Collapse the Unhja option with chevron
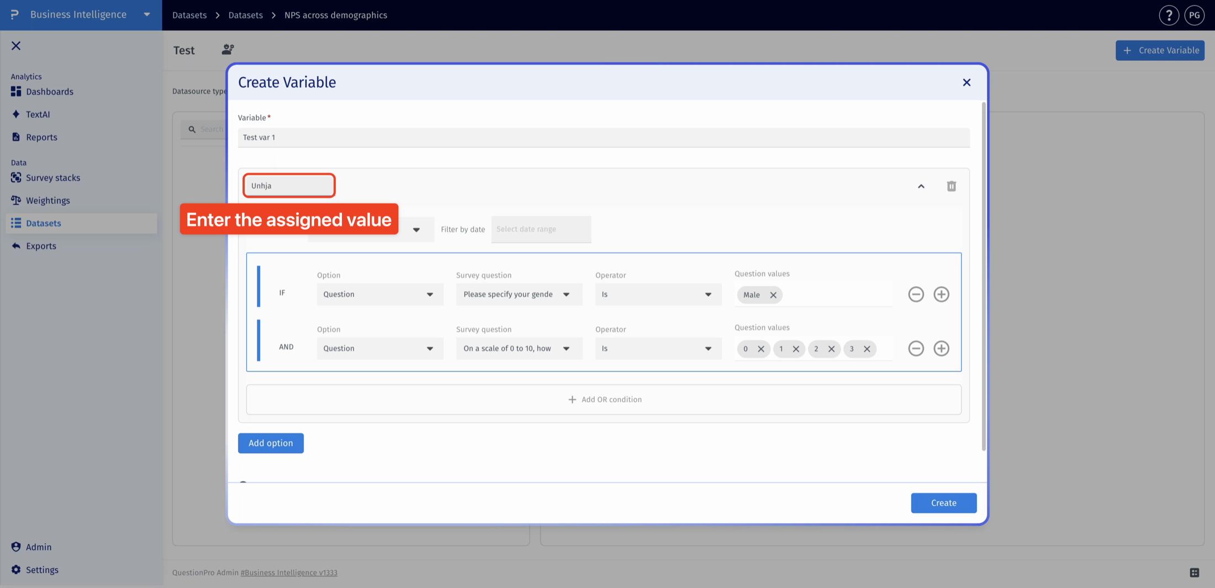1215x588 pixels. 921,186
